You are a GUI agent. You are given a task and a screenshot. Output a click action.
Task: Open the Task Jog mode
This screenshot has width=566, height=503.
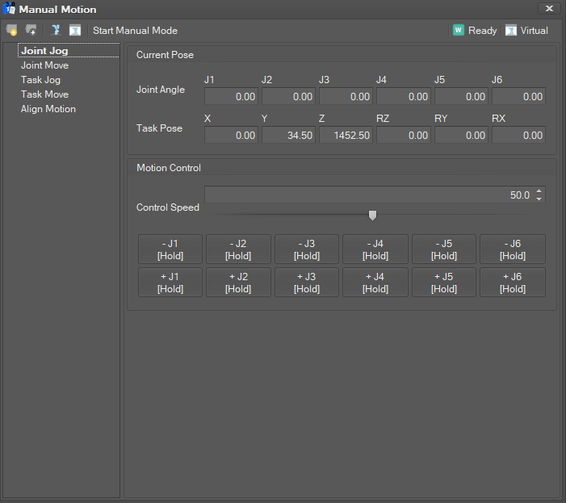point(40,80)
